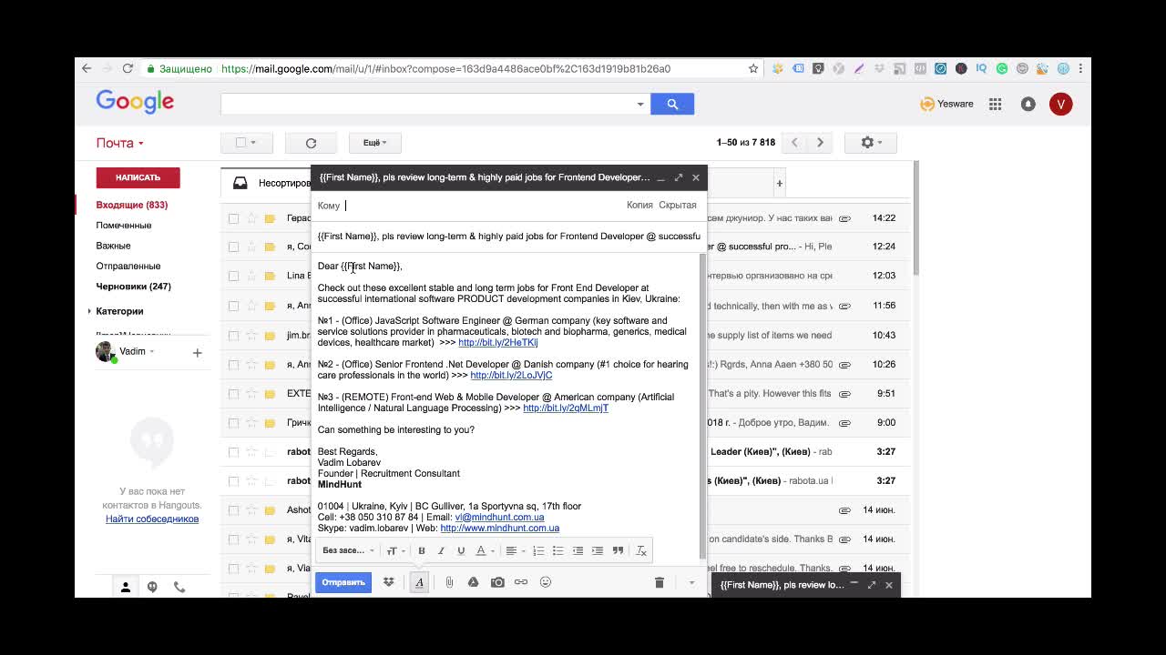This screenshot has width=1166, height=655.
Task: Insert file from Dropbox
Action: pos(389,582)
